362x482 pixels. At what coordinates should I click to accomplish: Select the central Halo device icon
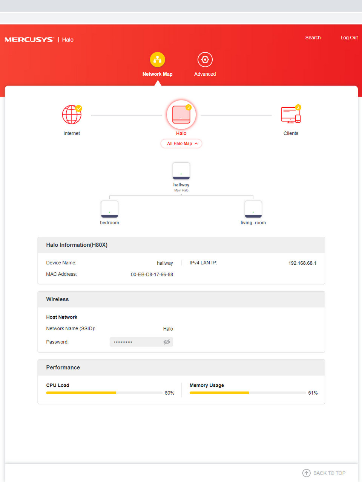click(x=181, y=114)
